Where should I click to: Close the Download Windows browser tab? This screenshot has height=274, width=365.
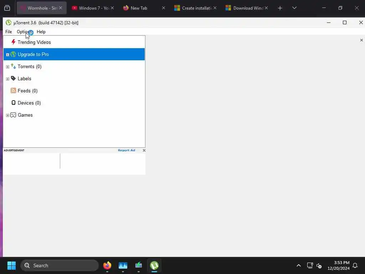pos(266,8)
